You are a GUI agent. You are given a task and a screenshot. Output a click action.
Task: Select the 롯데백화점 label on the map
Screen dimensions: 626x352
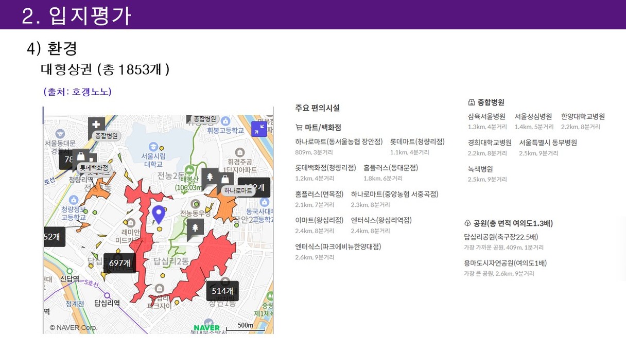tap(94, 168)
